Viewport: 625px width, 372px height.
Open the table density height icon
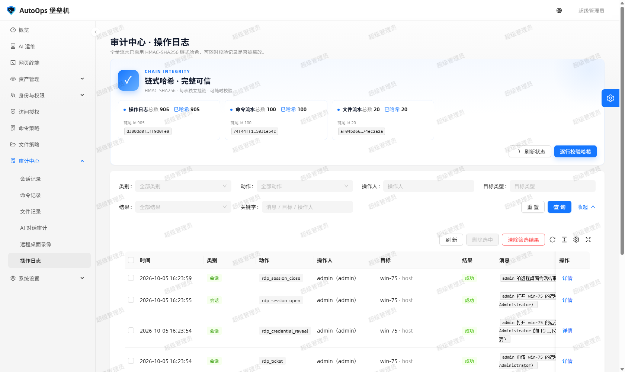coord(564,240)
